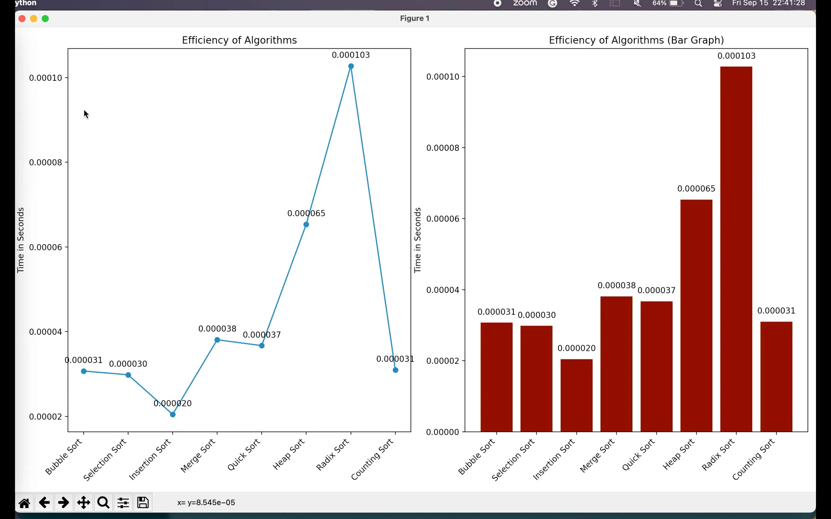Click the 0.000065 label above Heap Sort bar
Viewport: 831px width, 519px height.
(696, 189)
